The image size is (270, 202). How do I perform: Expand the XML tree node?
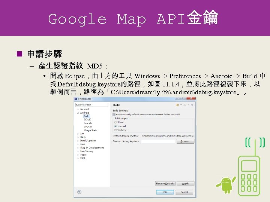(x=78, y=158)
